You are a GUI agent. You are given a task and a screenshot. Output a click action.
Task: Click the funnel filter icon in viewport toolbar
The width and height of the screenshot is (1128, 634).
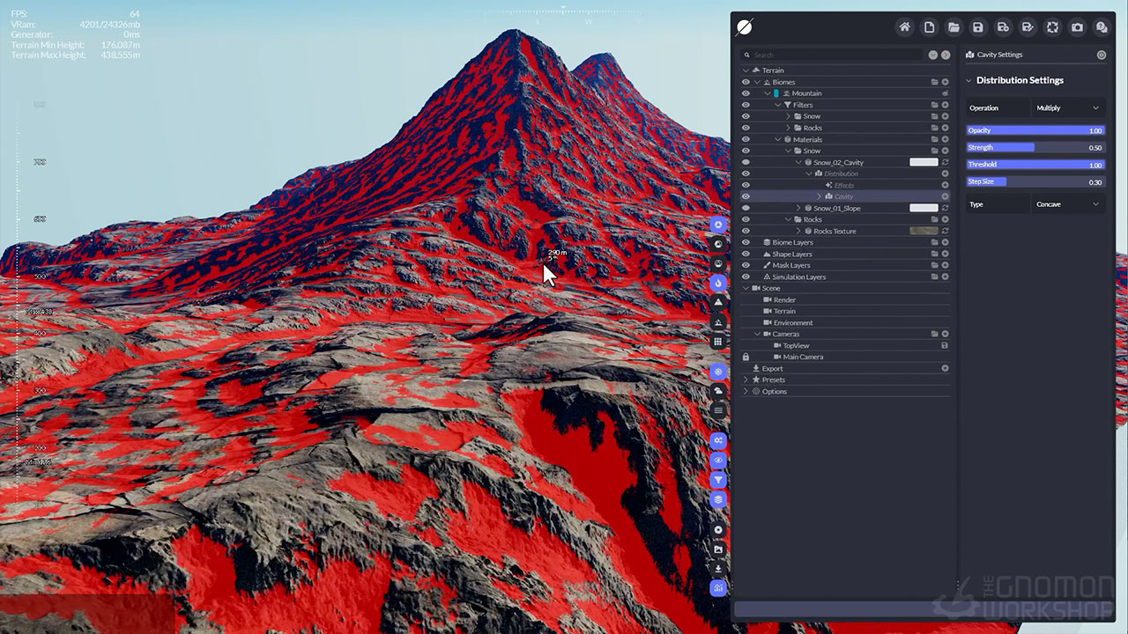(718, 480)
